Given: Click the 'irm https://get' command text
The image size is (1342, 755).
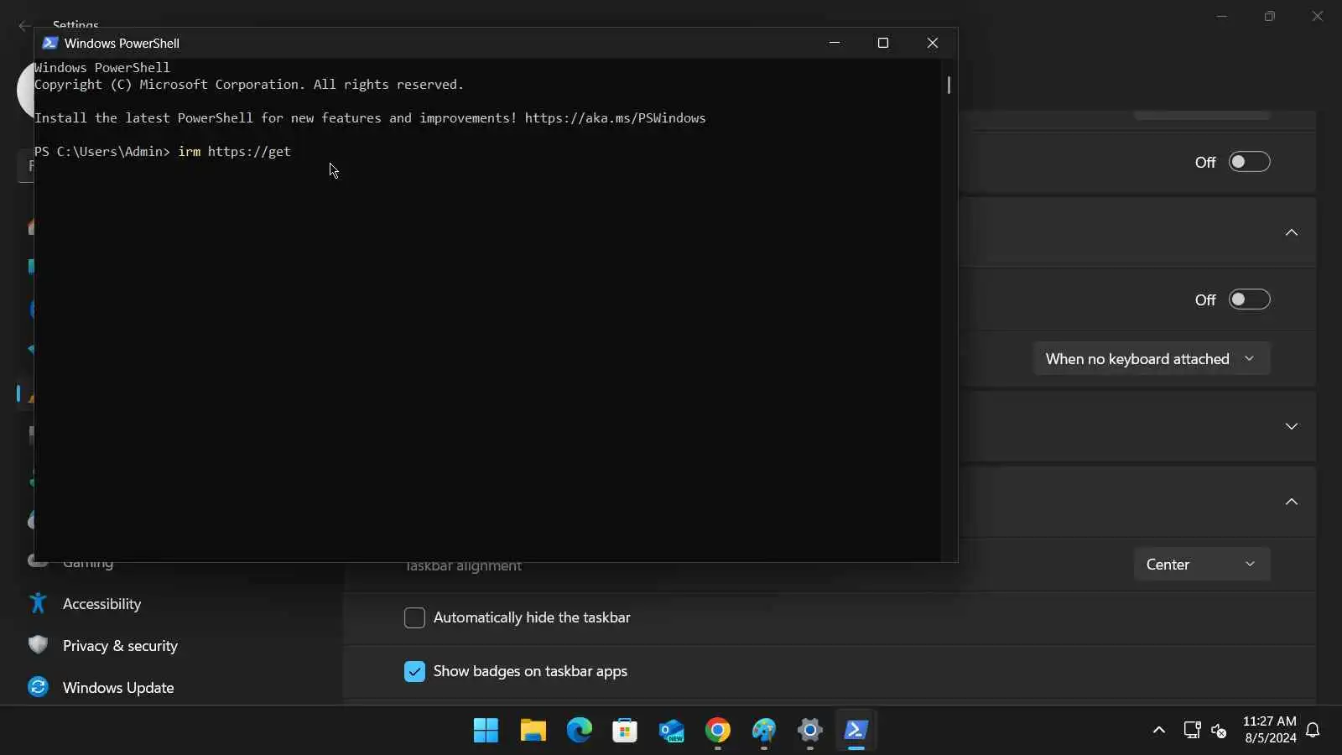Looking at the screenshot, I should click(x=234, y=152).
